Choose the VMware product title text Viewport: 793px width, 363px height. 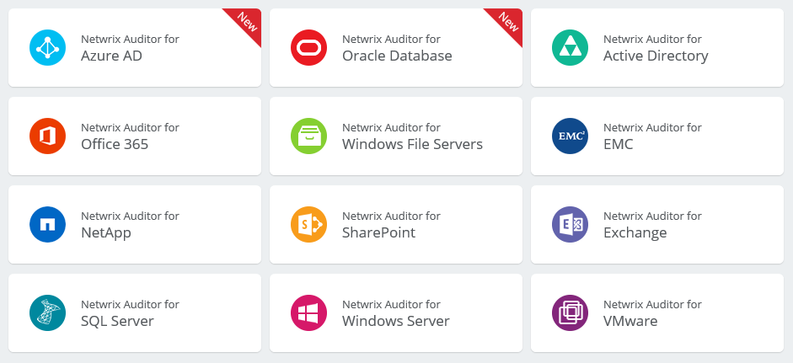point(630,321)
